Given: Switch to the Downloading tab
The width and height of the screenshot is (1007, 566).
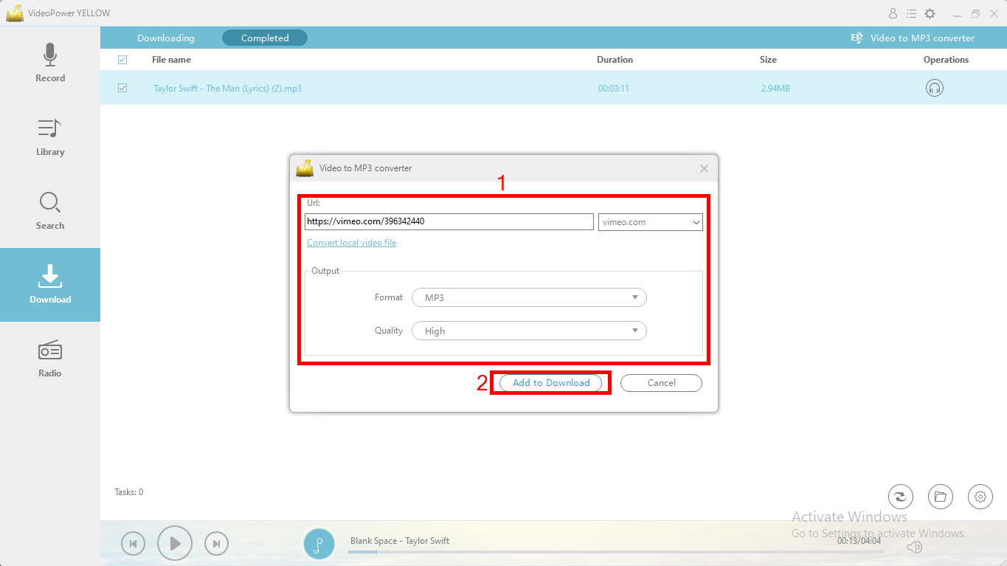Looking at the screenshot, I should (x=165, y=38).
